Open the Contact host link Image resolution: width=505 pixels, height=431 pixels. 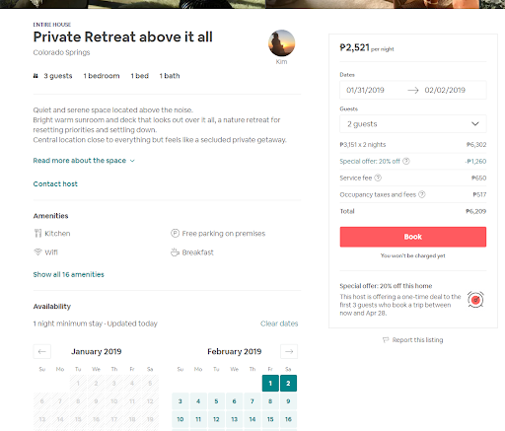pyautogui.click(x=55, y=183)
